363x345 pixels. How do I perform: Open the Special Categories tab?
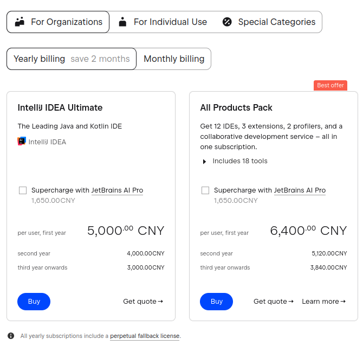point(269,22)
